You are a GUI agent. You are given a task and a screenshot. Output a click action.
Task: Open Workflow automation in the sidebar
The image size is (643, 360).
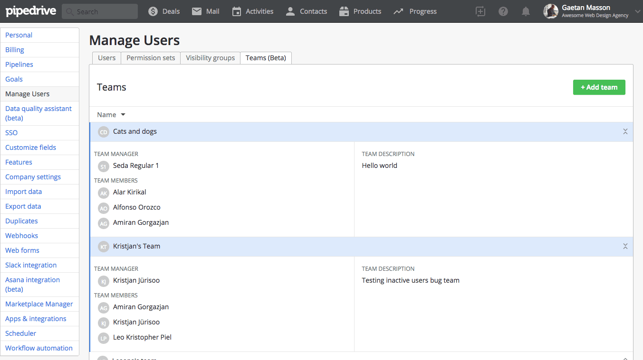(x=39, y=348)
